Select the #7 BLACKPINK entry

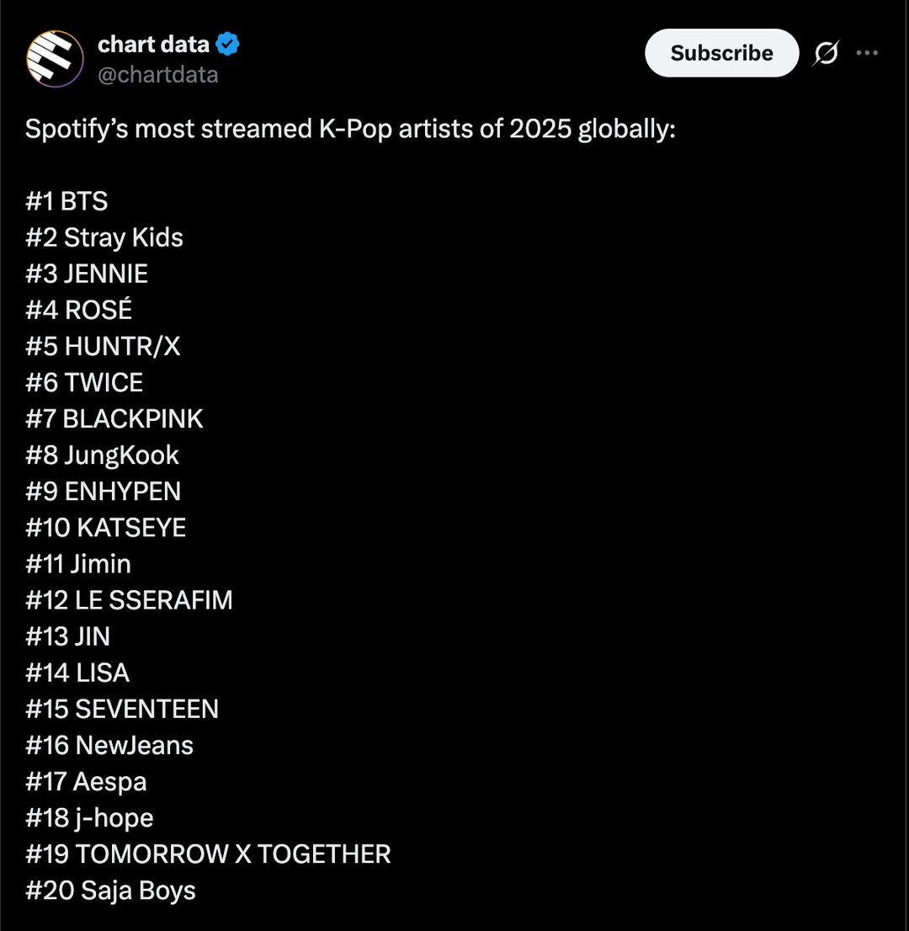tap(114, 419)
